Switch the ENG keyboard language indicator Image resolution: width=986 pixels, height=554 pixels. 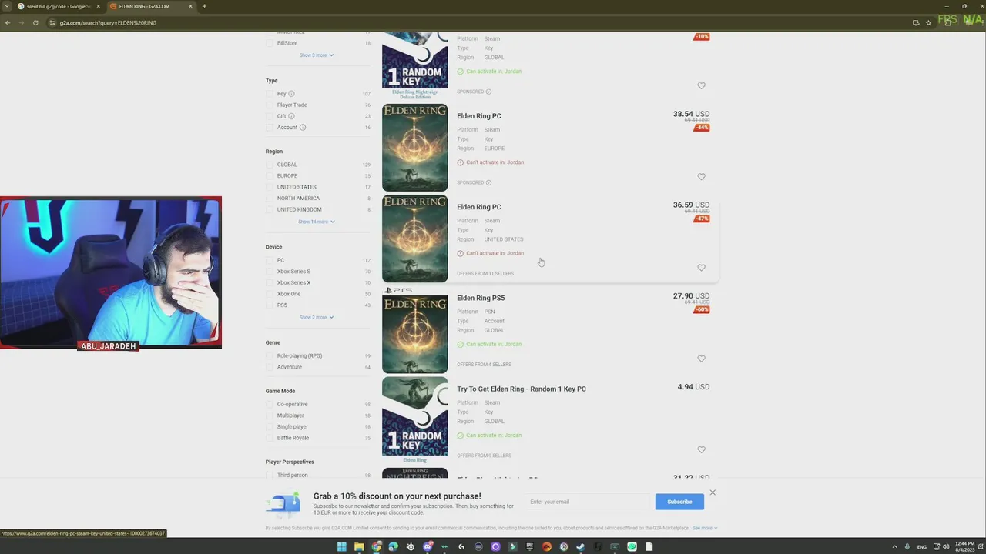point(922,546)
